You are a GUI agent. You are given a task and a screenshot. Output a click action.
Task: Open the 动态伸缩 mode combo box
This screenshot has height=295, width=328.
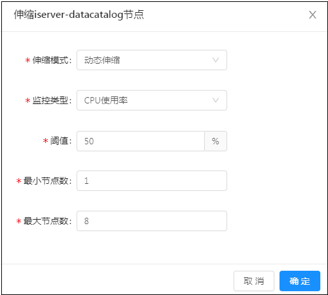pyautogui.click(x=152, y=60)
